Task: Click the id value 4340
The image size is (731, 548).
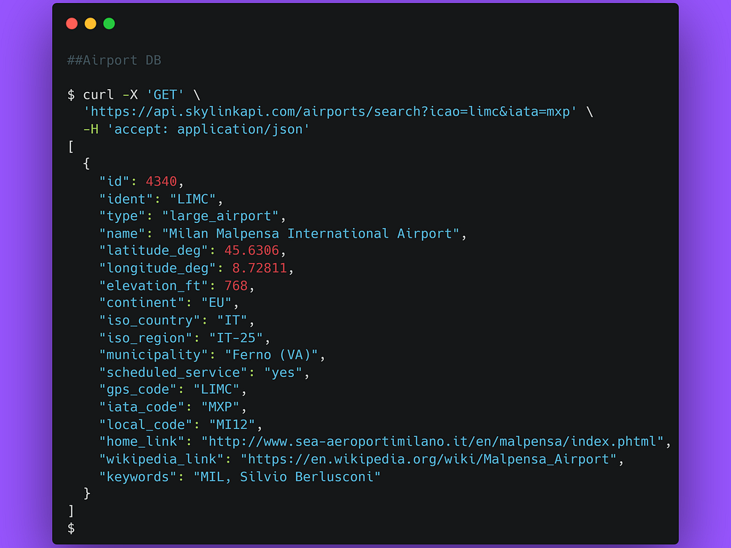Action: pyautogui.click(x=162, y=182)
